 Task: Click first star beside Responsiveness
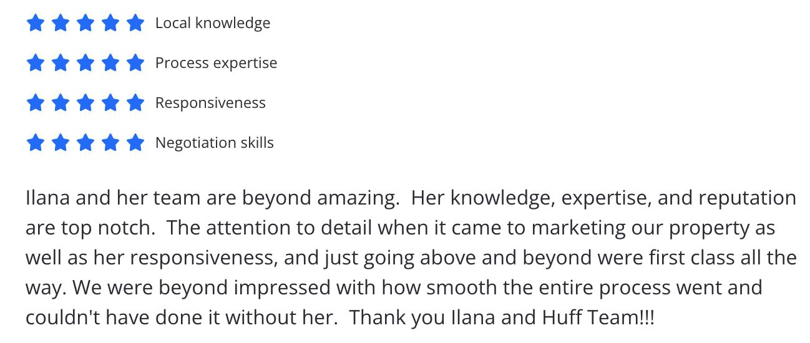click(x=36, y=103)
